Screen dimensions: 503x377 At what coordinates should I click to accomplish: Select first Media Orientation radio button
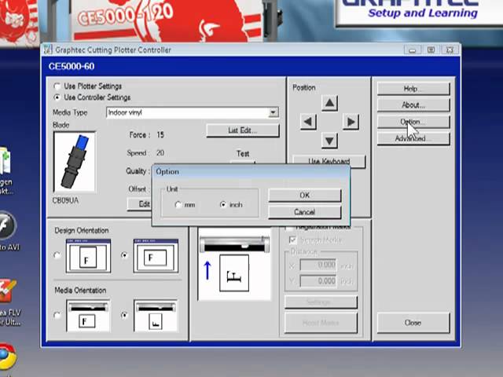57,316
